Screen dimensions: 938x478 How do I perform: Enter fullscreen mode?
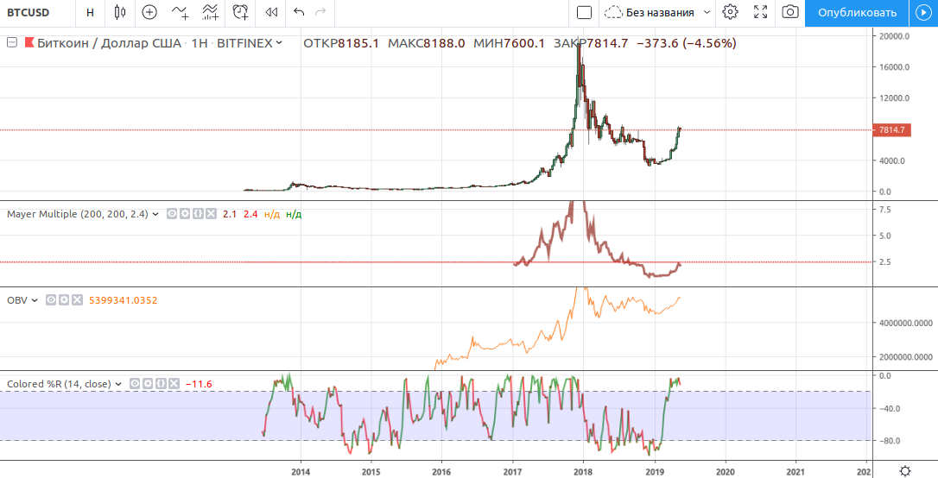click(x=760, y=12)
